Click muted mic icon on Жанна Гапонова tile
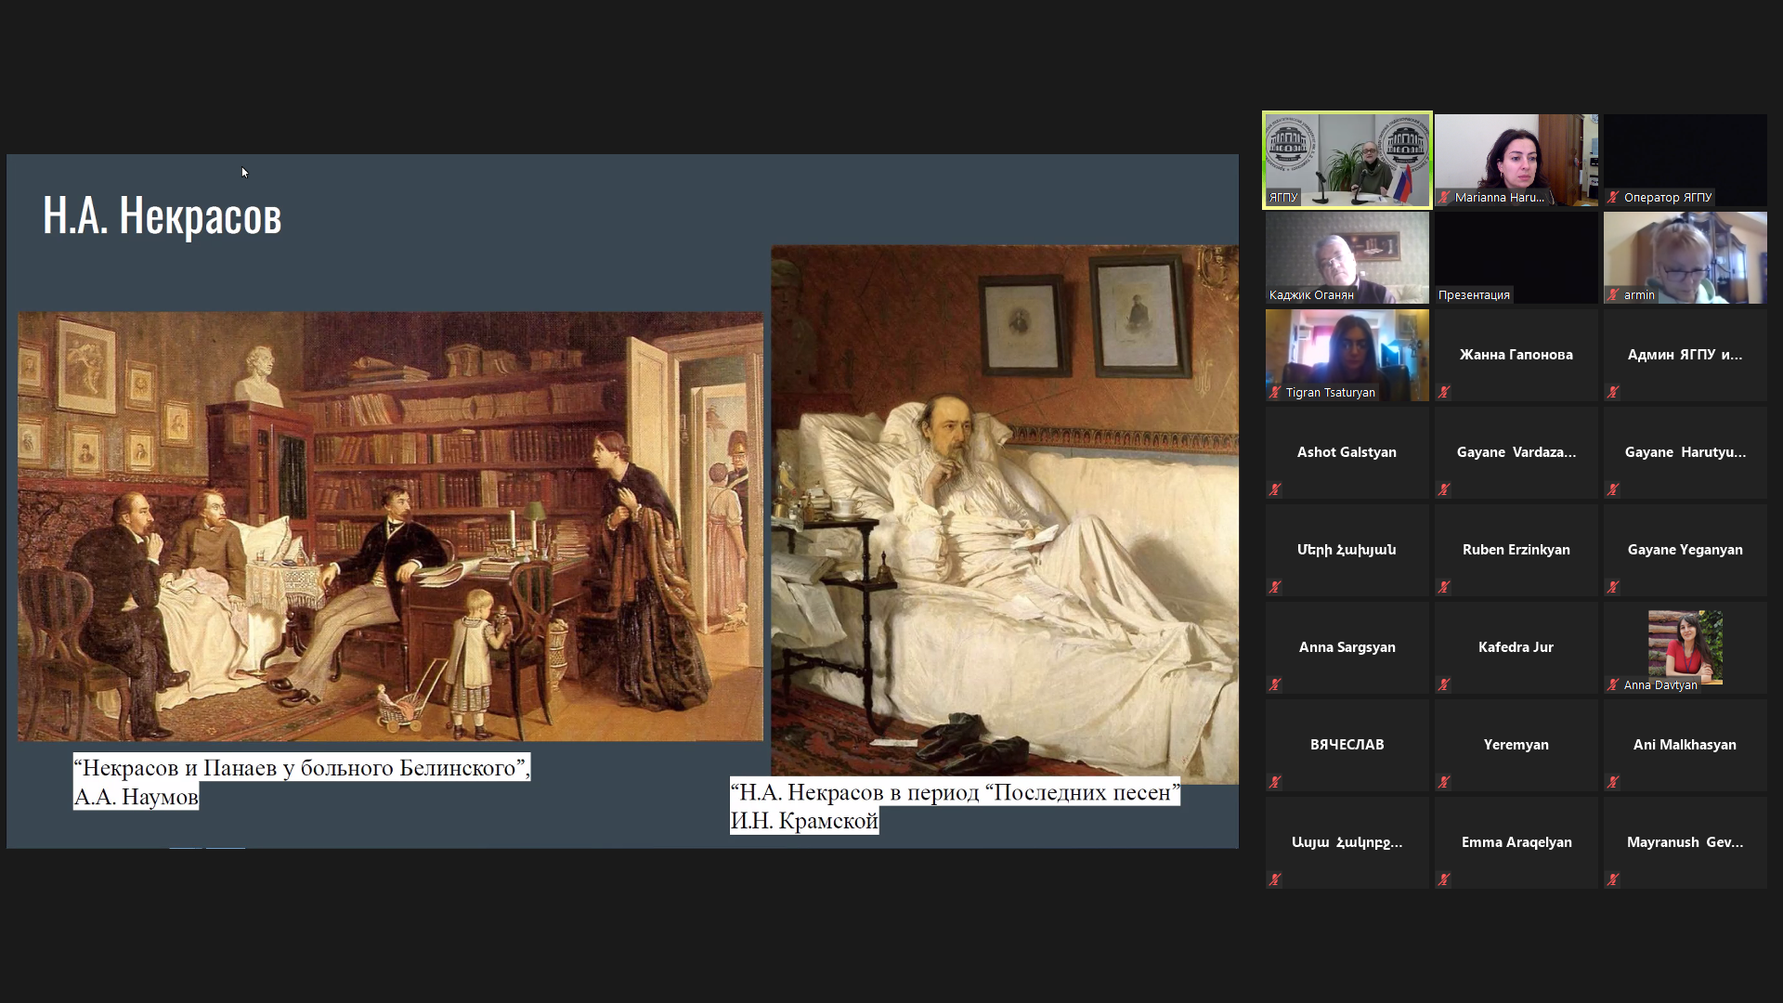This screenshot has height=1003, width=1783. pos(1444,393)
